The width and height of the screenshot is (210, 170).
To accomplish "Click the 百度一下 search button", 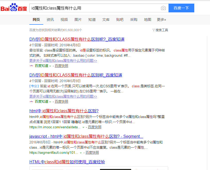I will pos(181,8).
